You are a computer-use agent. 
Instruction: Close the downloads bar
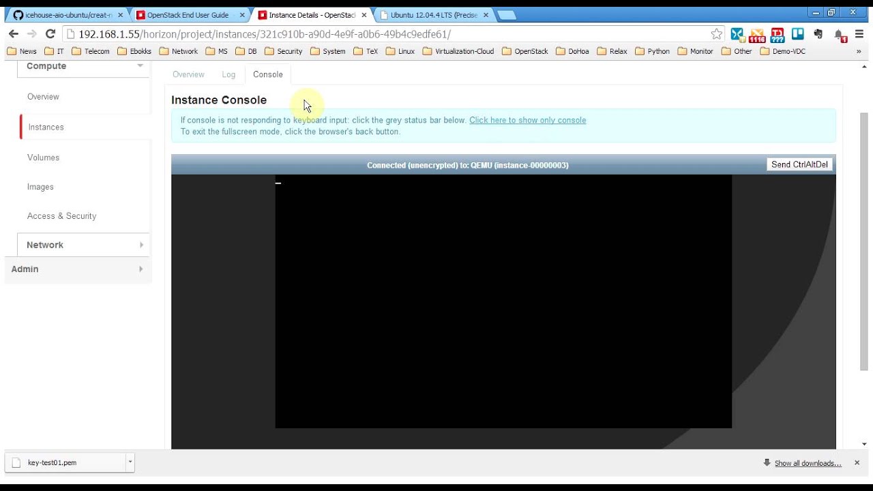857,463
